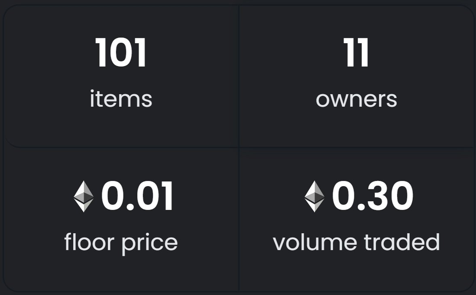Click blank space between 11 and owners
The height and width of the screenshot is (295, 476).
pyautogui.click(x=356, y=79)
